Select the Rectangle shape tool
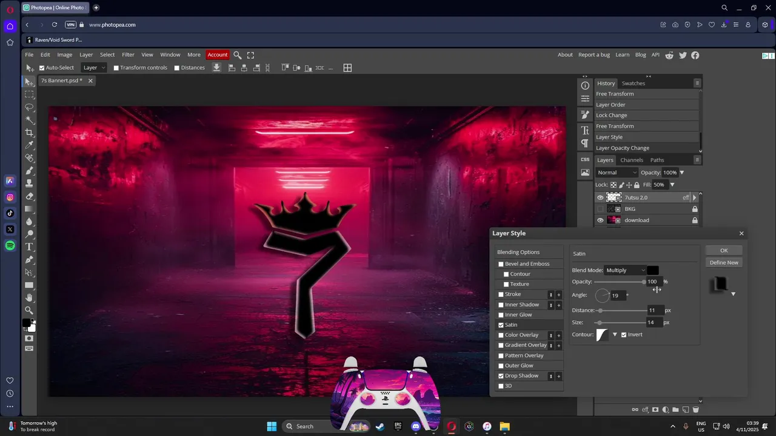 click(x=29, y=285)
